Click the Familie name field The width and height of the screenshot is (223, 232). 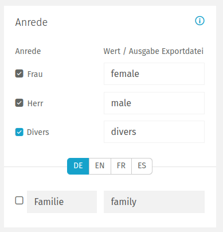click(62, 202)
